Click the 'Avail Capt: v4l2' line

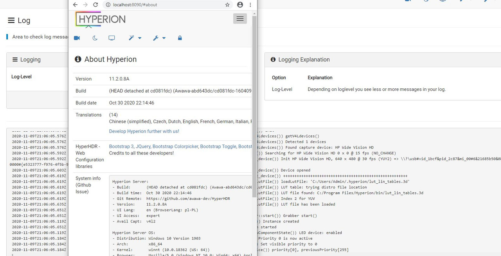click(133, 221)
